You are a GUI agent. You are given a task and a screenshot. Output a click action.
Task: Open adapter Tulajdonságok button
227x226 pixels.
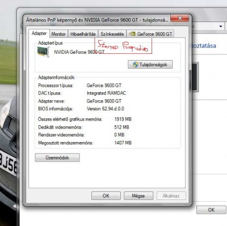(x=150, y=65)
